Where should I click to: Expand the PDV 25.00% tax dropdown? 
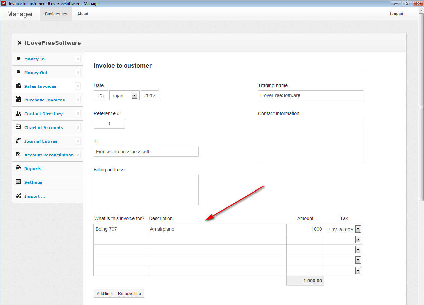point(358,229)
